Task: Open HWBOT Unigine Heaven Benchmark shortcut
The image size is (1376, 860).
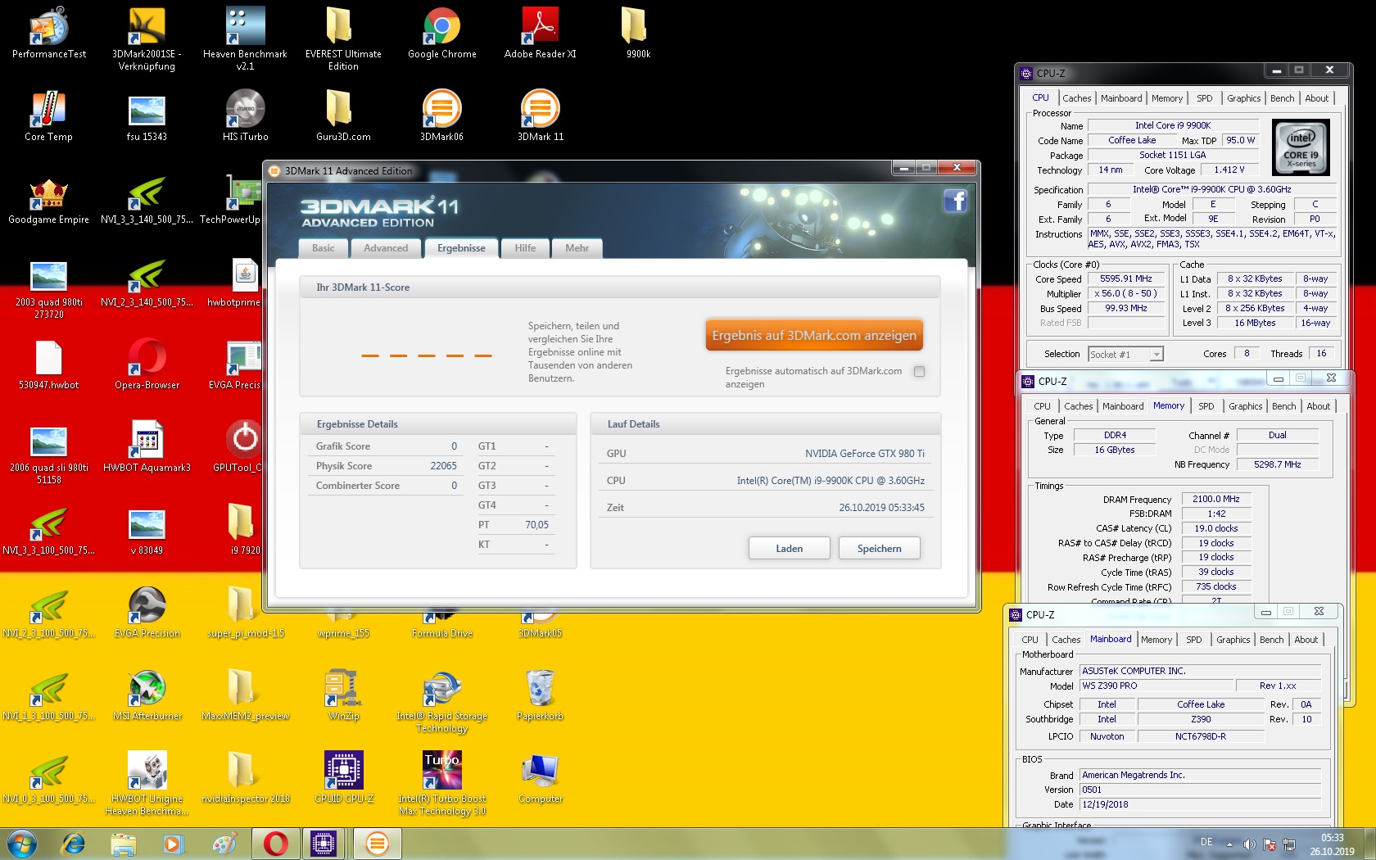Action: pos(147,784)
